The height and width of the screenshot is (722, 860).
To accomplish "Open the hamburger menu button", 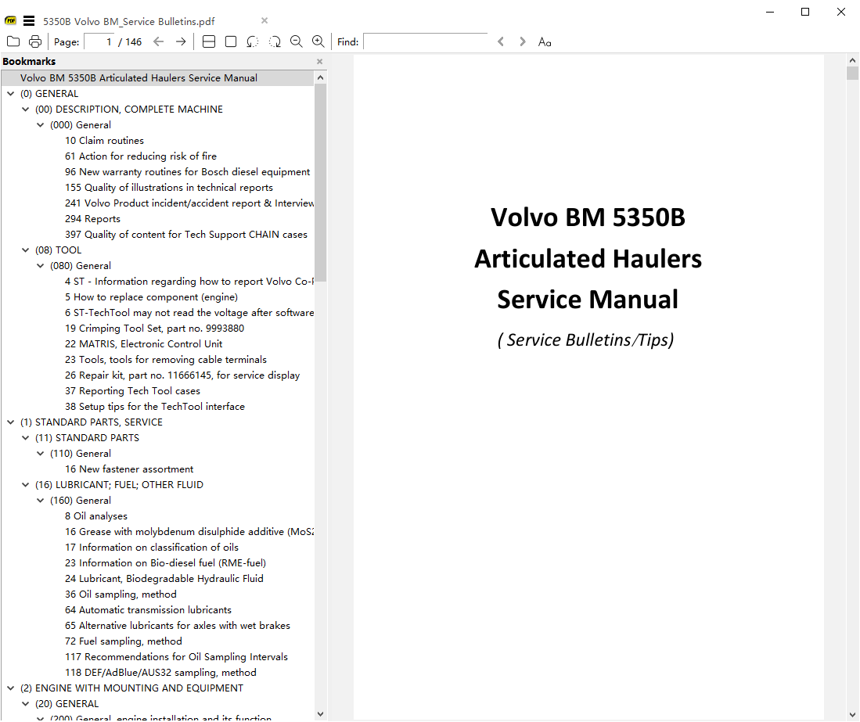I will click(x=29, y=21).
